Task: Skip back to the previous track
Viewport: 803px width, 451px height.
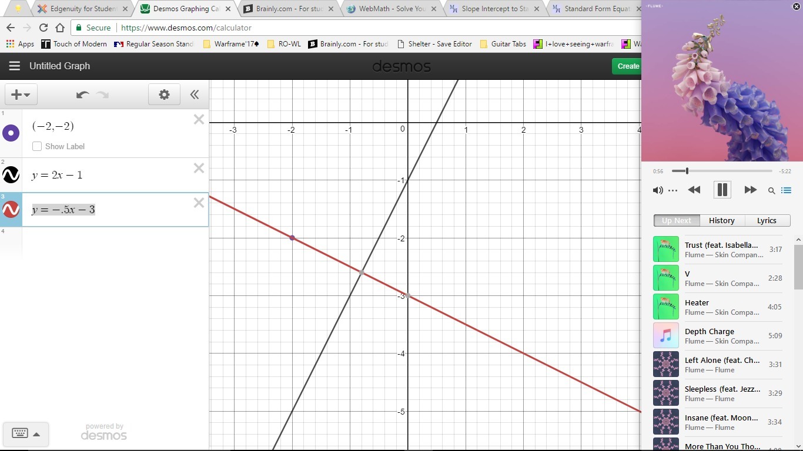Action: coord(694,190)
